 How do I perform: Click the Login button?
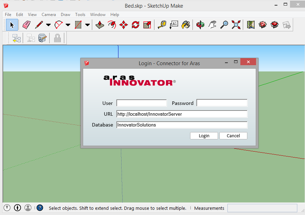click(x=204, y=136)
